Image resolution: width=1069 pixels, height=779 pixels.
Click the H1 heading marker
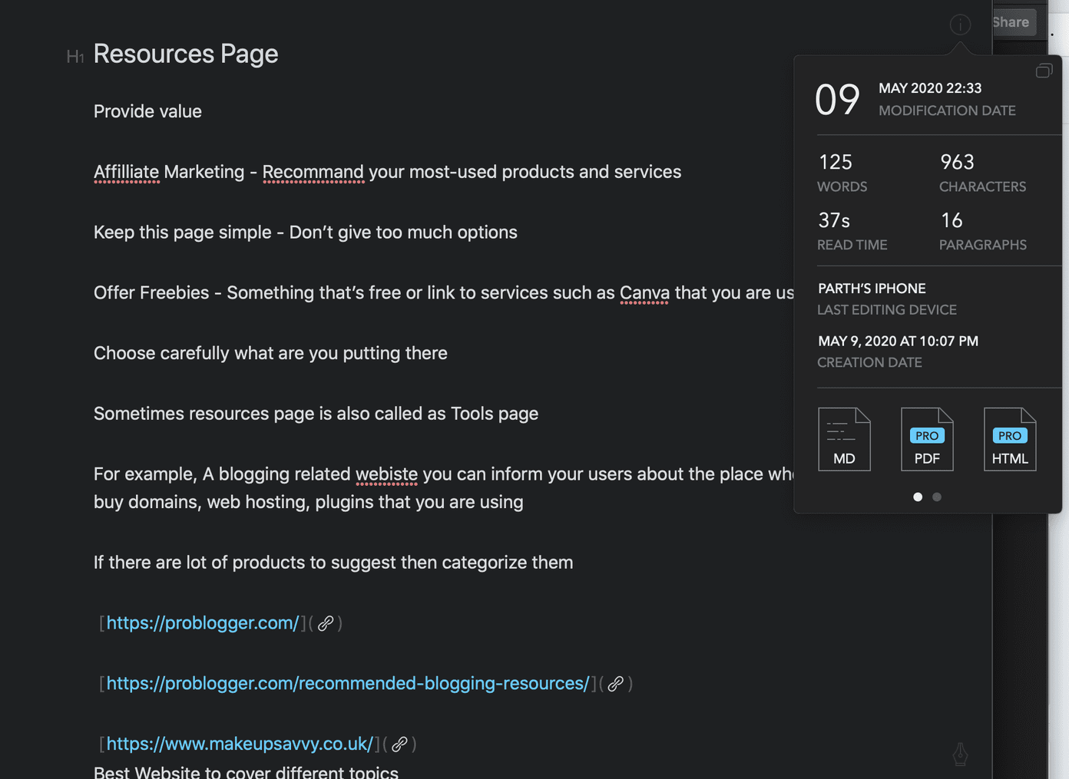click(75, 57)
